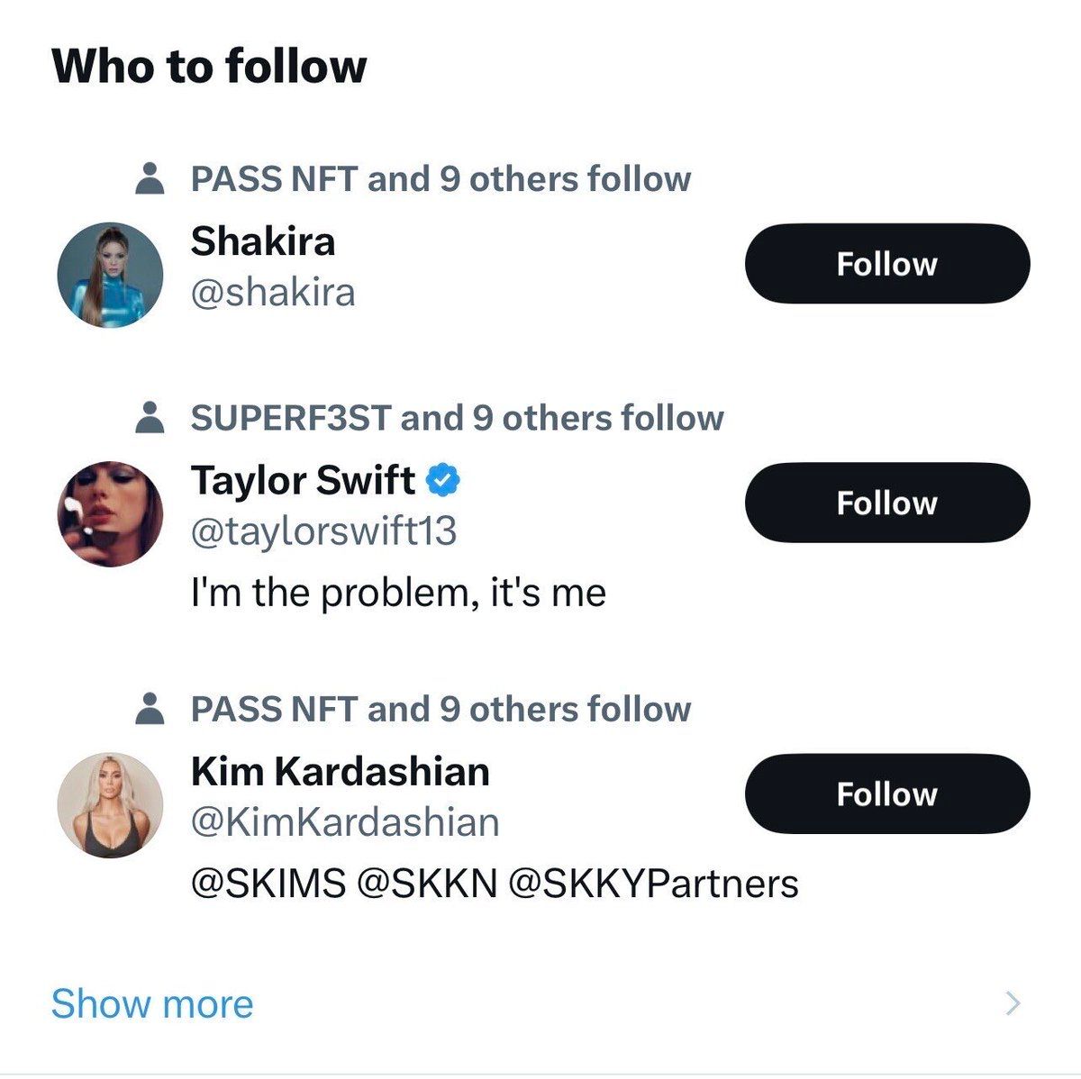View who follows via SUPERF3ST and 9 others
This screenshot has height=1079, width=1081.
coord(457,418)
